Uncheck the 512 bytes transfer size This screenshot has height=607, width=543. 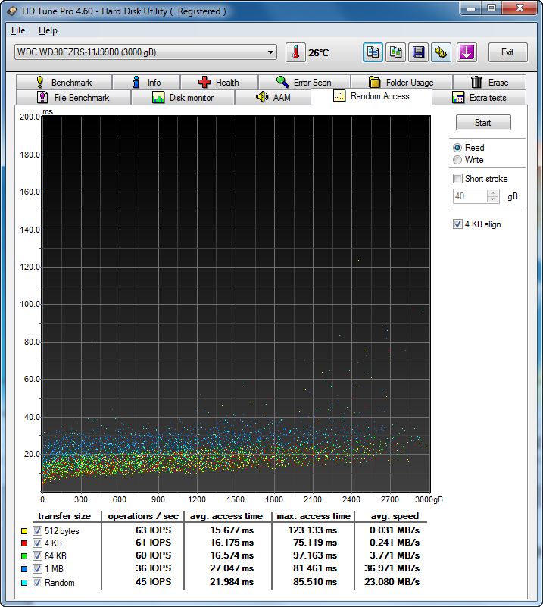point(37,531)
